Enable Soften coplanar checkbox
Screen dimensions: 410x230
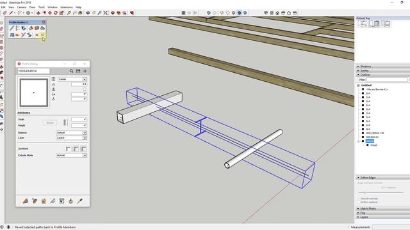[x=359, y=202]
